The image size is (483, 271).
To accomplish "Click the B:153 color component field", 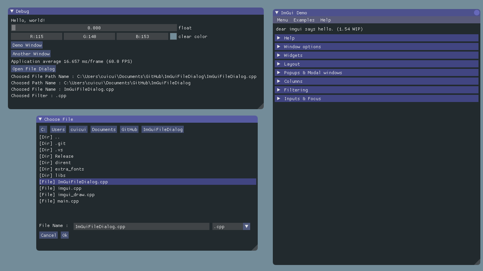I will click(142, 37).
